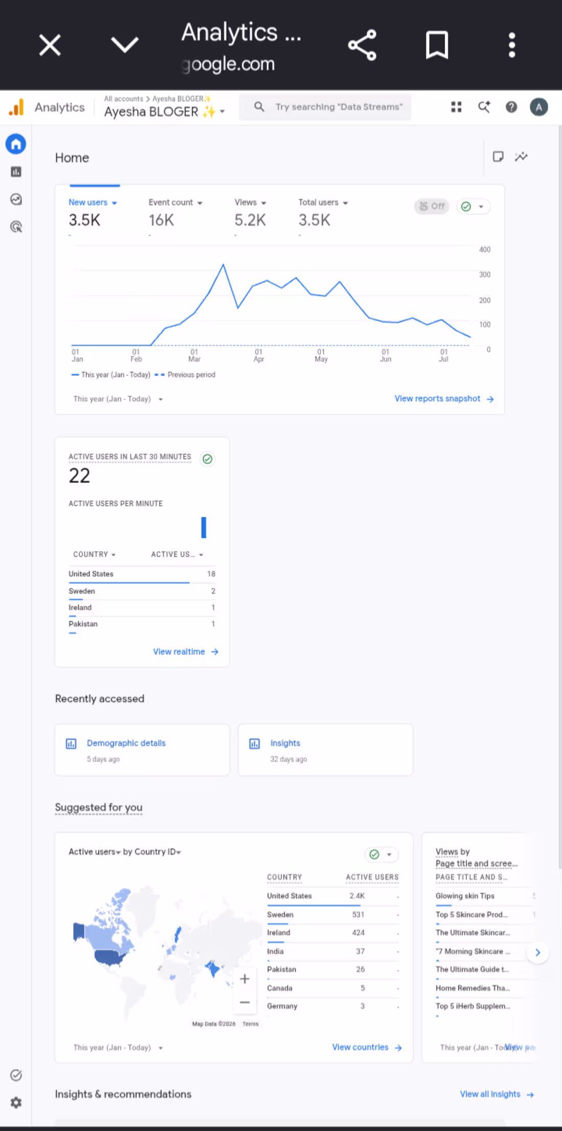Click the apps grid icon in header
Image resolution: width=562 pixels, height=1131 pixels.
(456, 107)
